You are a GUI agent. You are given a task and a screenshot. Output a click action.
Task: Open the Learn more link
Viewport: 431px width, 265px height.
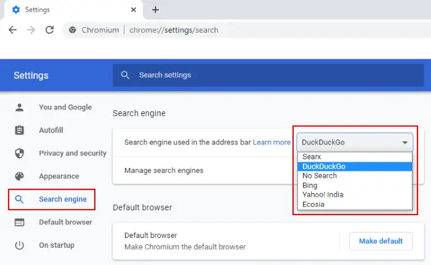272,142
